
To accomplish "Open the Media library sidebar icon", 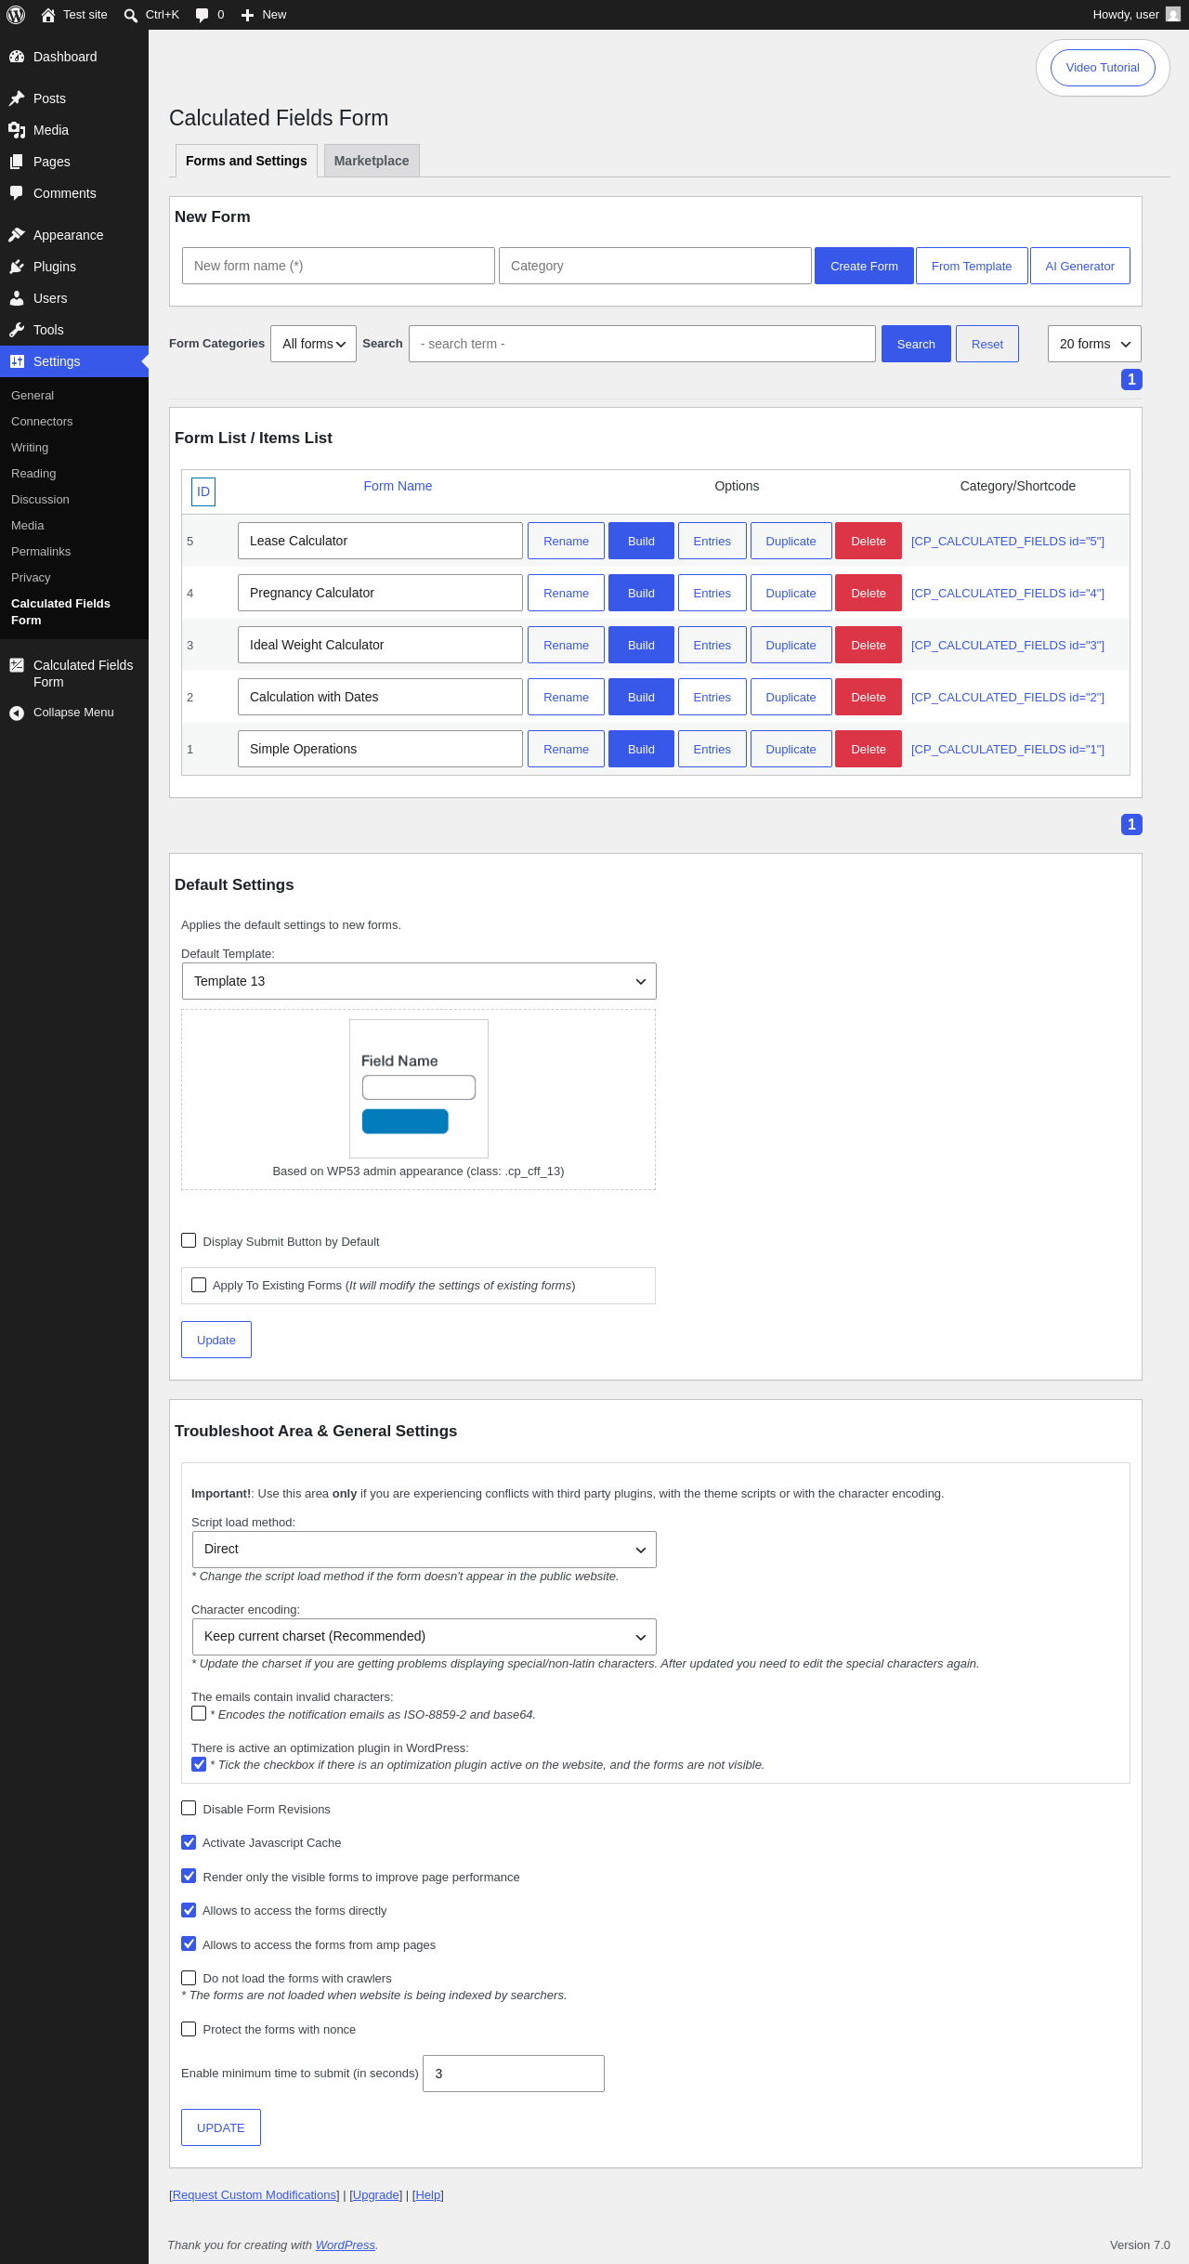I will click(17, 130).
